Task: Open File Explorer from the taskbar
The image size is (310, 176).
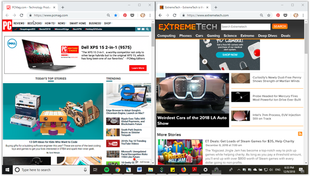Action: [x=150, y=170]
